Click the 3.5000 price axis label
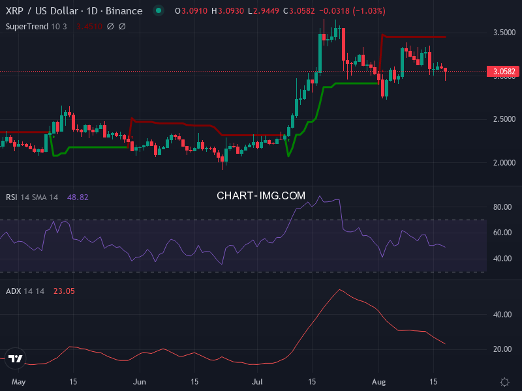The image size is (522, 391). tap(504, 33)
